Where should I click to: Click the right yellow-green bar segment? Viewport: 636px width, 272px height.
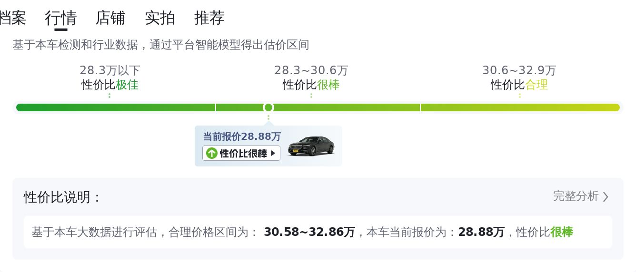[520, 107]
